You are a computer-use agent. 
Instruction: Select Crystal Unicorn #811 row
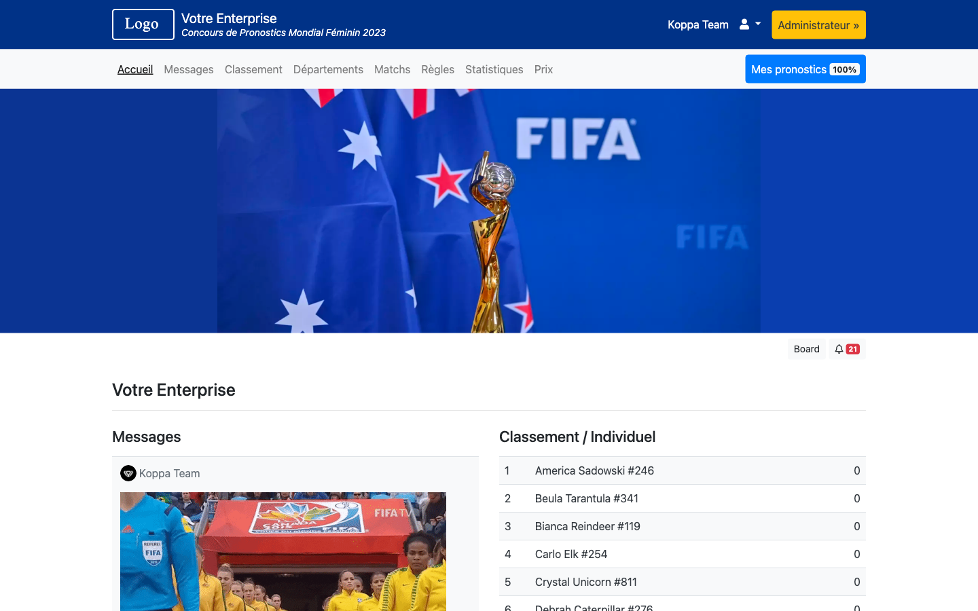pos(683,582)
